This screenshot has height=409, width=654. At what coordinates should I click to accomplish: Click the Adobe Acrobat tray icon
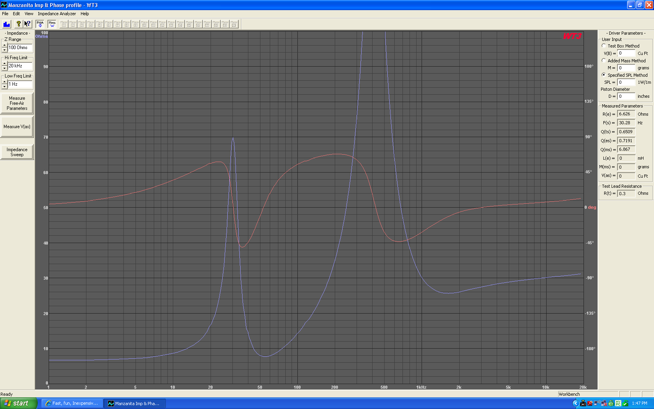pos(590,404)
